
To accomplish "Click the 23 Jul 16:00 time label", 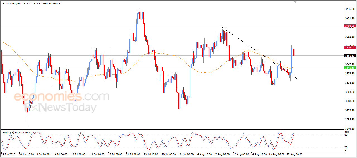I will coord(151,154).
